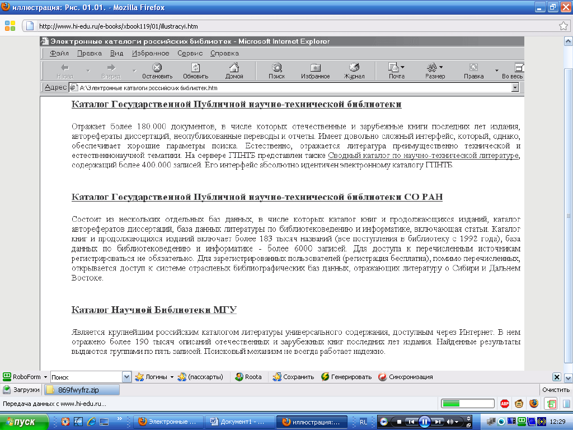Click the Назад back arrow icon
Viewport: 573px width, 430px height.
(65, 68)
